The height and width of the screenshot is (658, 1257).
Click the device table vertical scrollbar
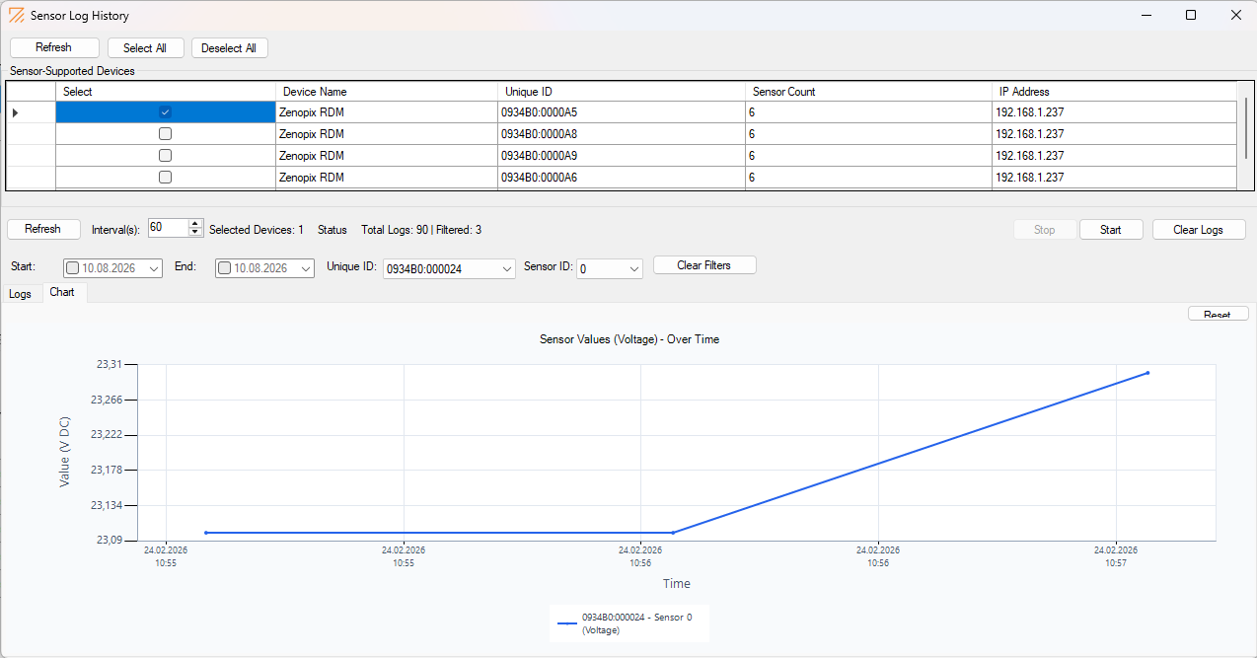(1246, 128)
